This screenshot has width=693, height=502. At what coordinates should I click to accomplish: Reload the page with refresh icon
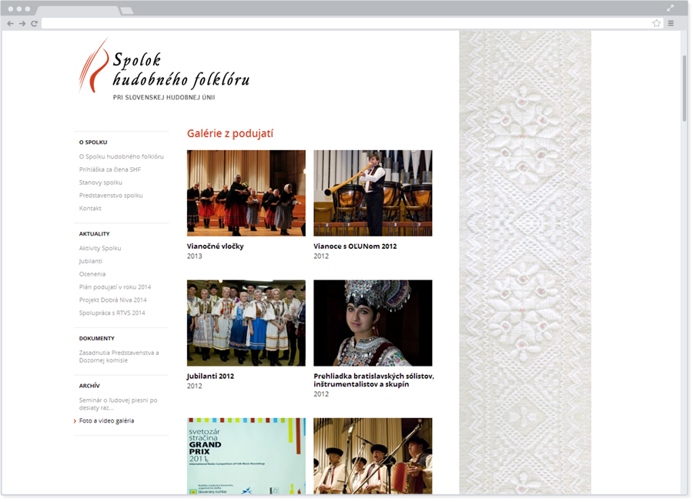[x=34, y=24]
